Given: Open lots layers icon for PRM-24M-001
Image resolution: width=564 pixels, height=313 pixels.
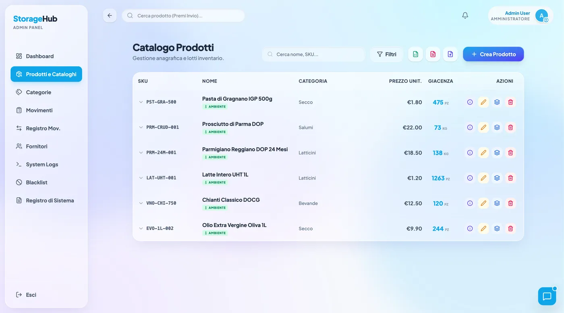Looking at the screenshot, I should tap(497, 152).
